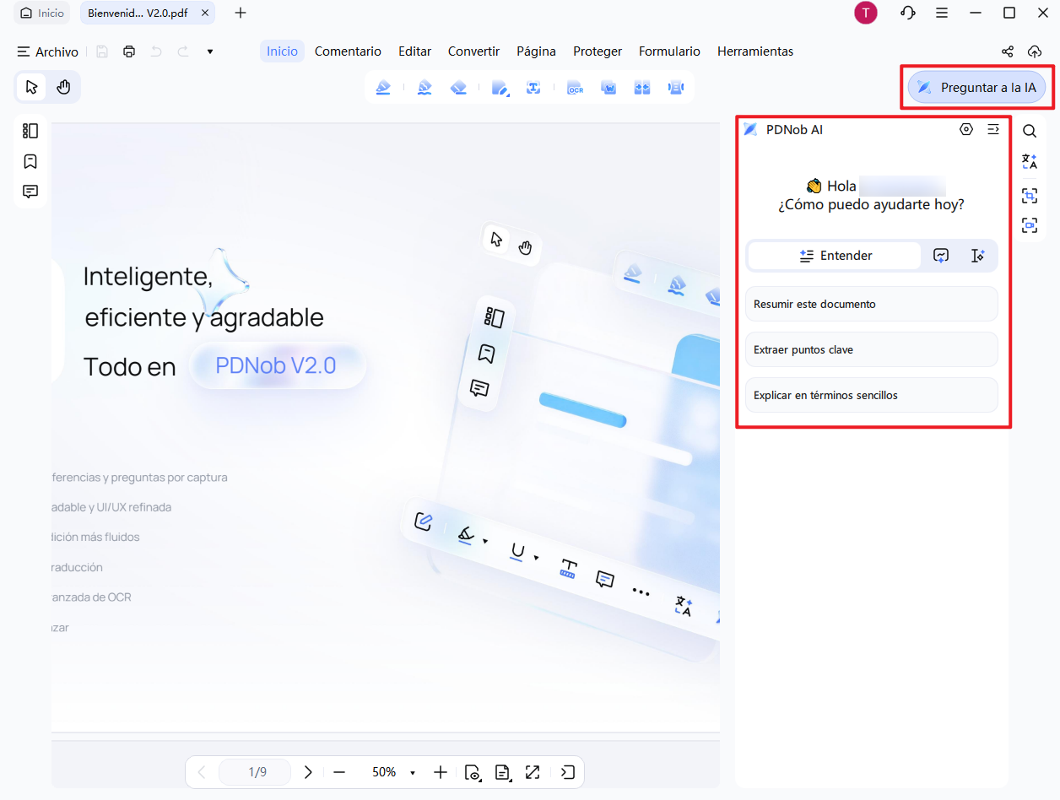1060x800 pixels.
Task: Open PDNob AI settings hexagon icon
Action: (966, 129)
